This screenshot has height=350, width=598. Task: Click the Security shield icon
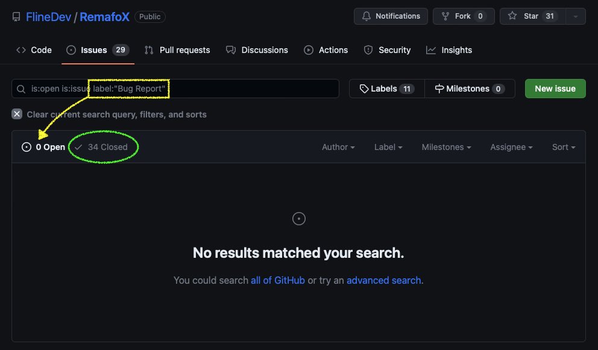pyautogui.click(x=368, y=50)
